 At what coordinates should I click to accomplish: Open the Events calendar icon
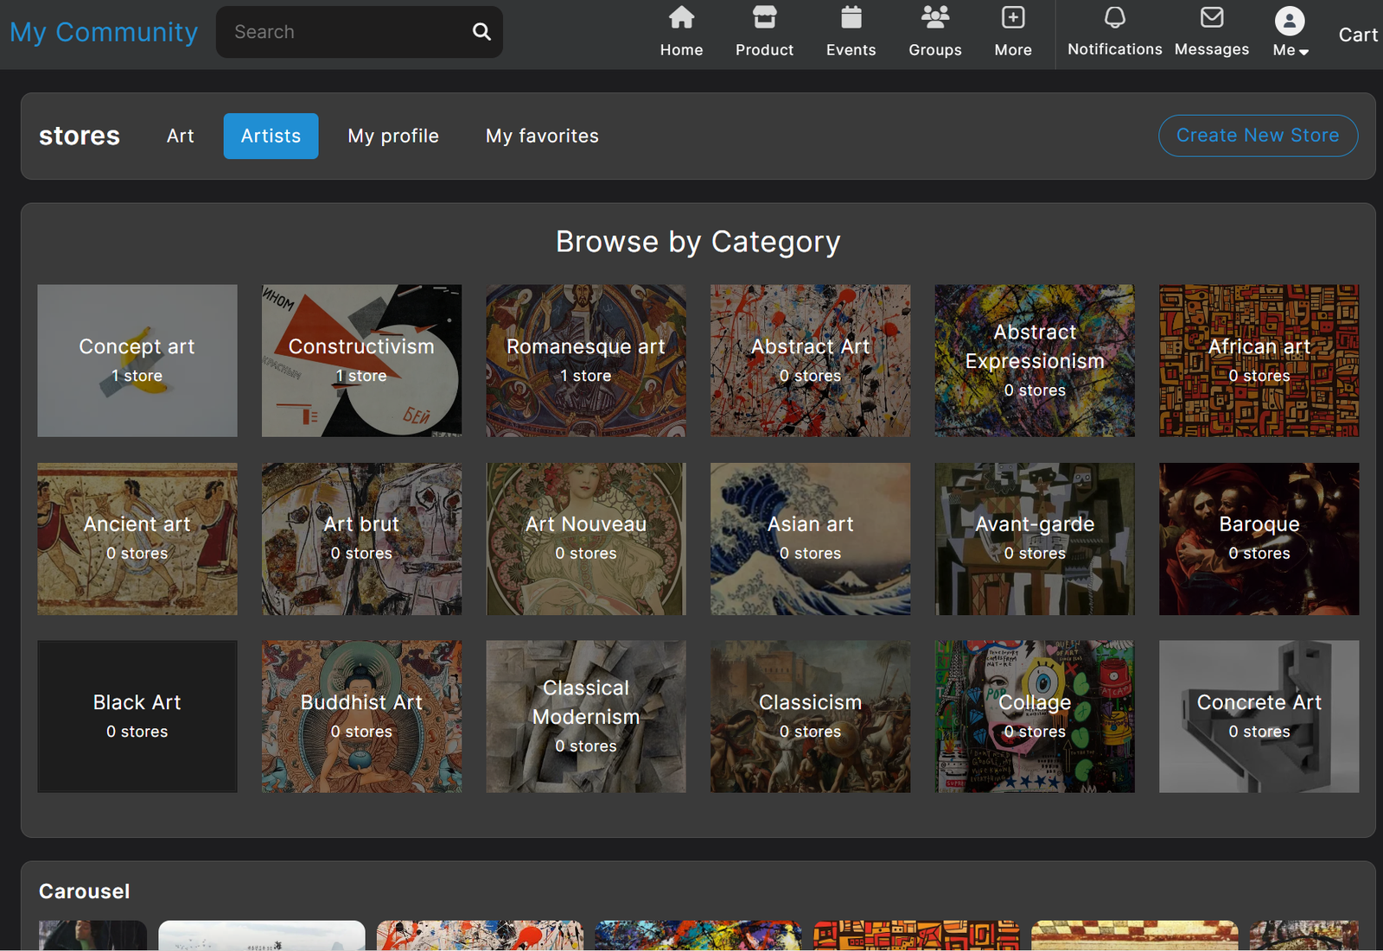click(x=851, y=18)
